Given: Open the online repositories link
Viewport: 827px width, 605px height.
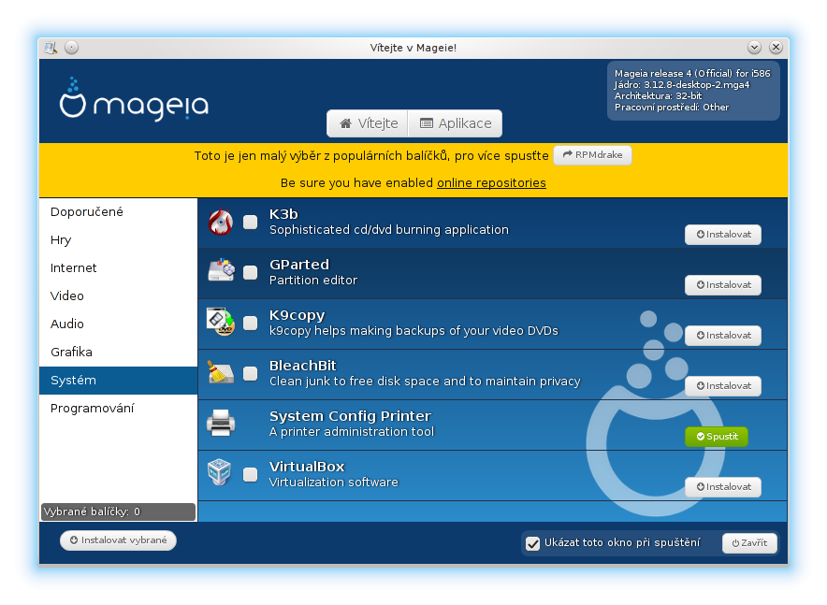Looking at the screenshot, I should [x=491, y=183].
